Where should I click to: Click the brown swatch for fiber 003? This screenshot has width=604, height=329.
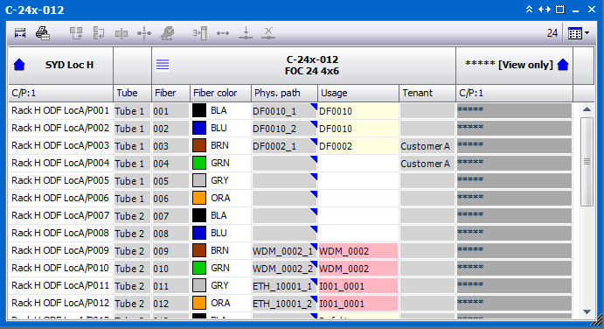click(199, 145)
